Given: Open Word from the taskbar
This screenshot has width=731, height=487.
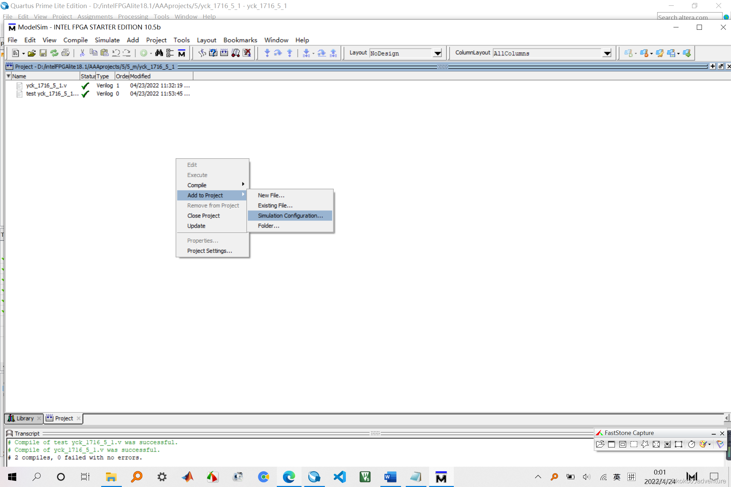Looking at the screenshot, I should [x=390, y=477].
